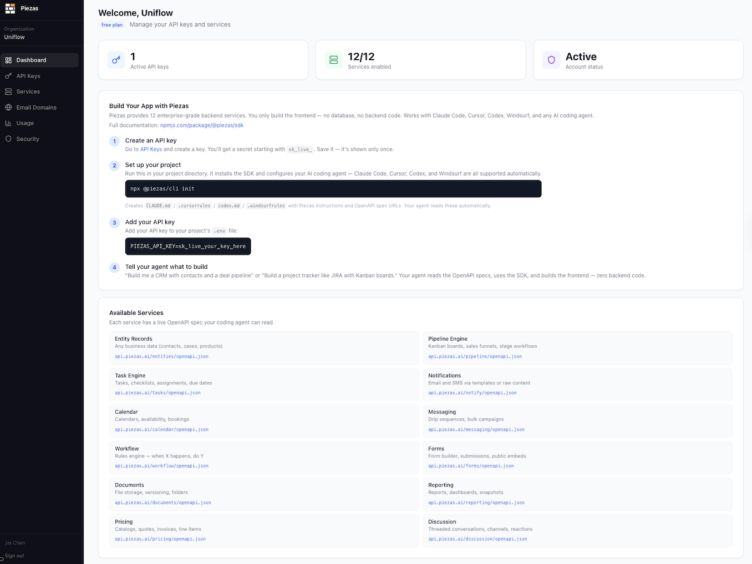752x564 pixels.
Task: Open Pipeline Engine openapi.json link
Action: point(475,356)
